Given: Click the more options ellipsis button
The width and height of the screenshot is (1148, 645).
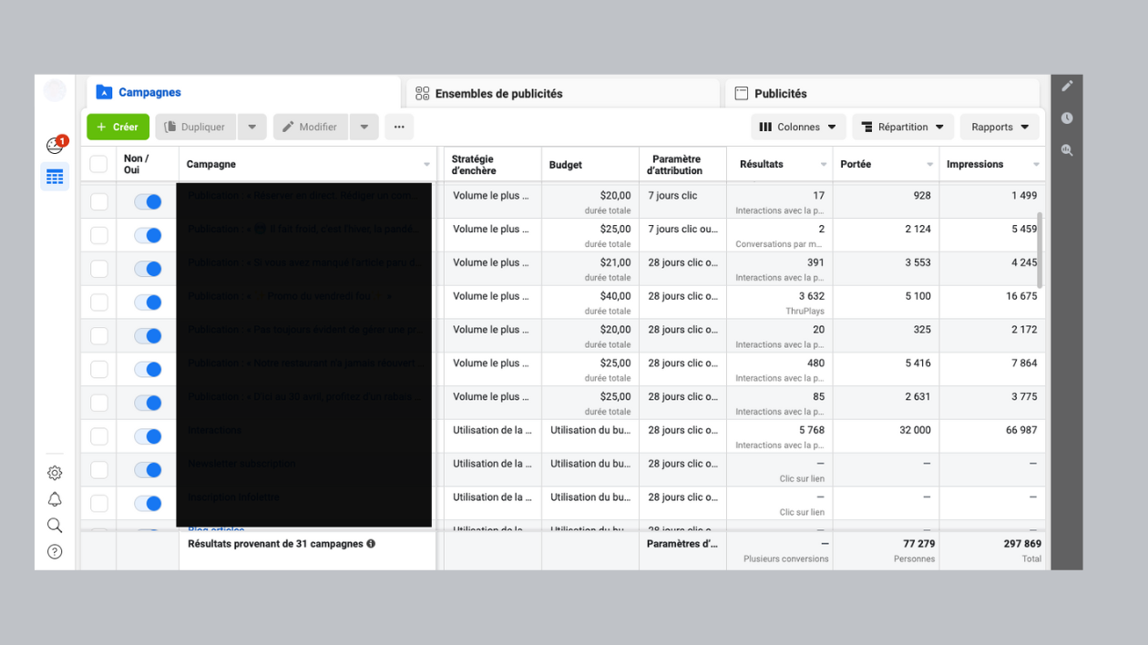Looking at the screenshot, I should pos(399,128).
